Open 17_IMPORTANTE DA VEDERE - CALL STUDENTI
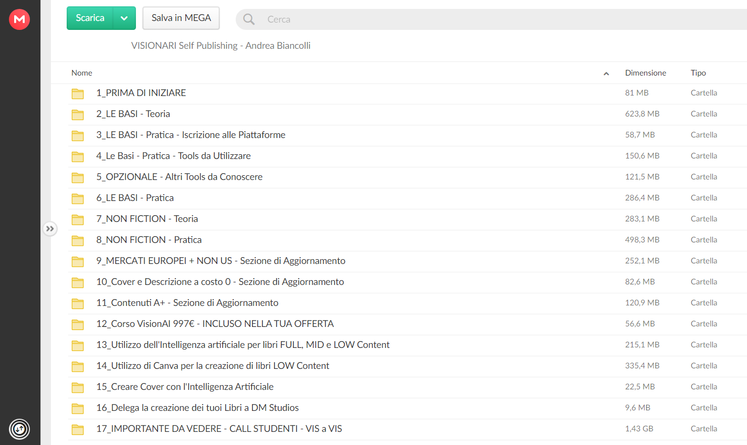Image resolution: width=747 pixels, height=445 pixels. [x=219, y=429]
